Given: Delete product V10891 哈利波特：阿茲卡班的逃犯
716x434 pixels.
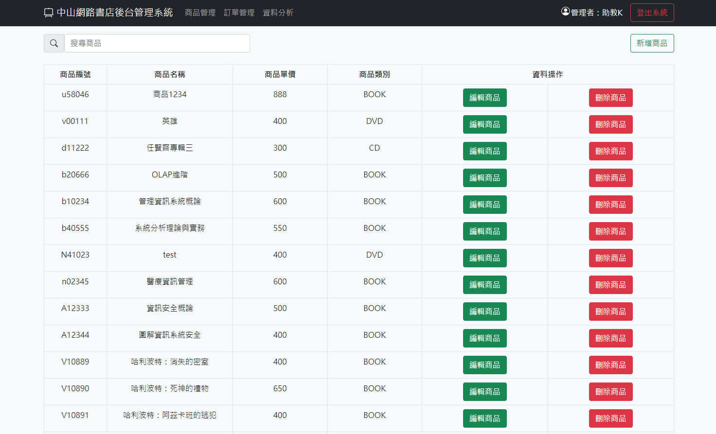Looking at the screenshot, I should pyautogui.click(x=610, y=418).
